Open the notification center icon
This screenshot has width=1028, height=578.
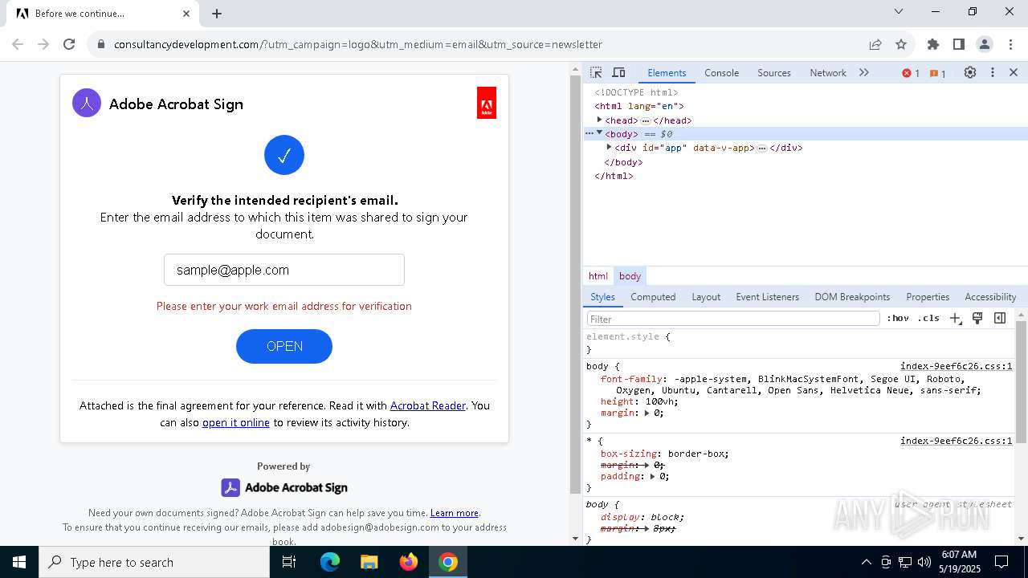pos(1001,562)
